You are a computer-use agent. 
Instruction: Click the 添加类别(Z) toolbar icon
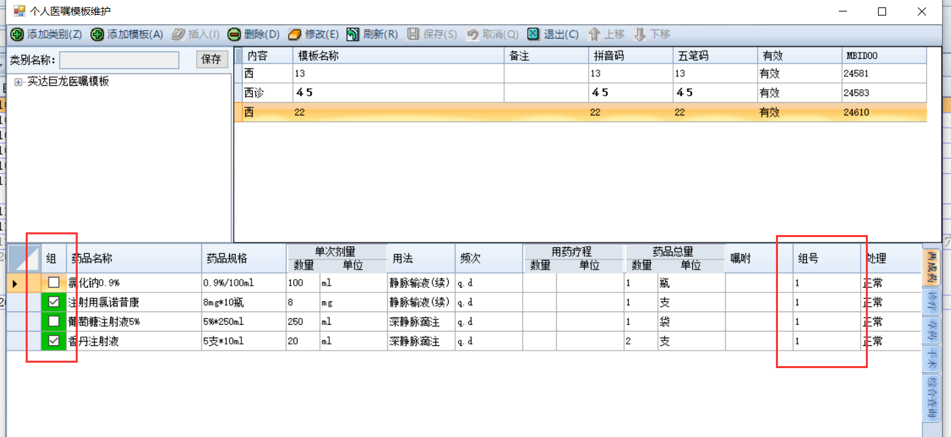pos(17,34)
